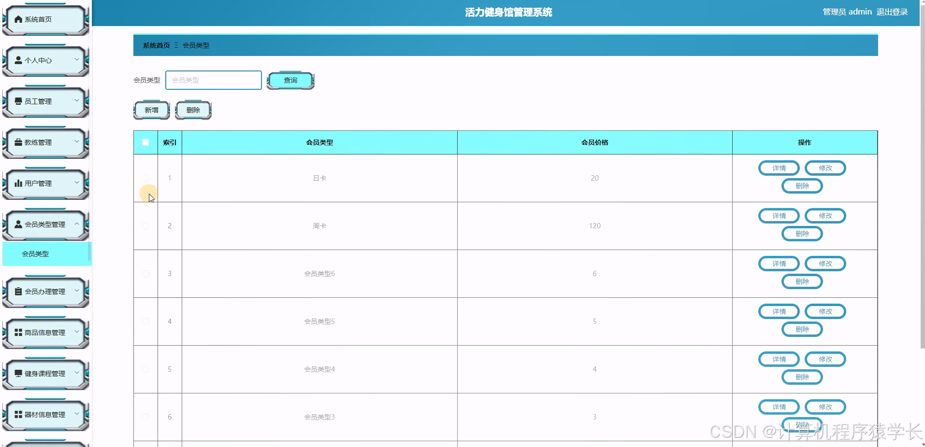Open the 个人中心 sidebar menu

[46, 60]
